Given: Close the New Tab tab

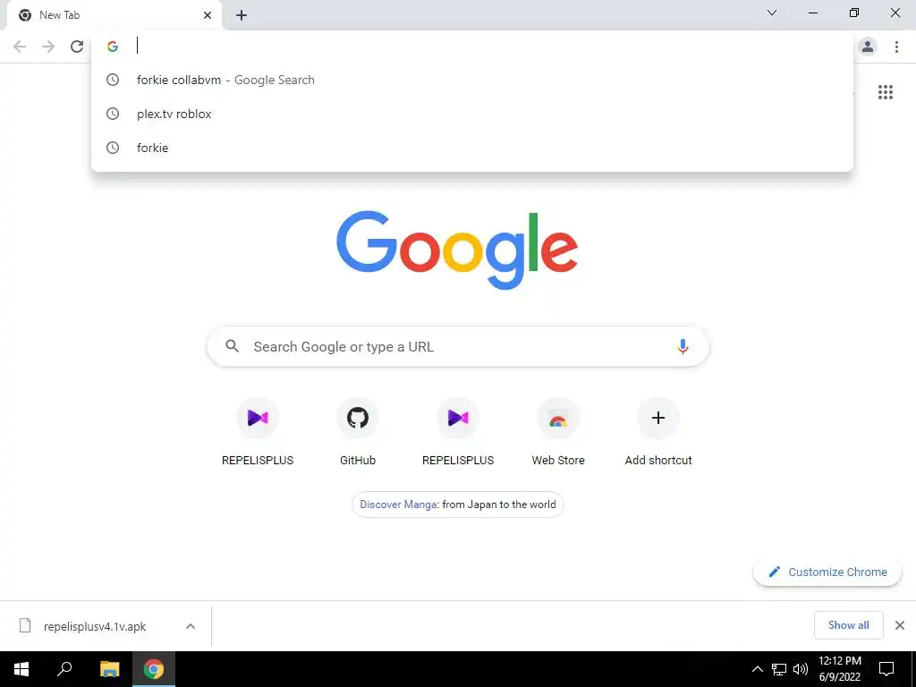Looking at the screenshot, I should 208,15.
